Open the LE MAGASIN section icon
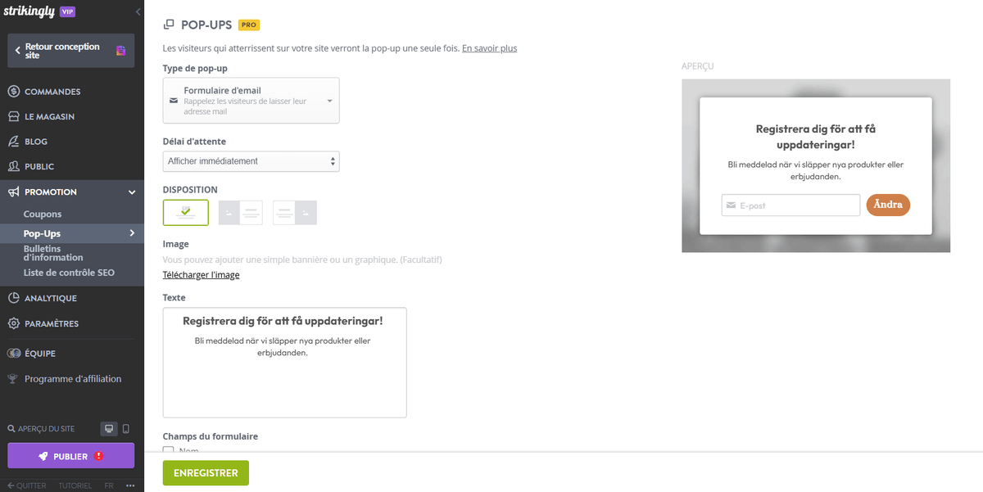 (x=11, y=116)
